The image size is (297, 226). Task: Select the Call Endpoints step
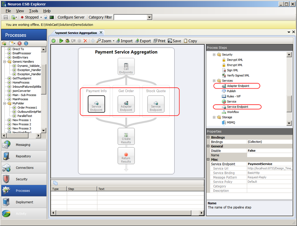coord(126,66)
